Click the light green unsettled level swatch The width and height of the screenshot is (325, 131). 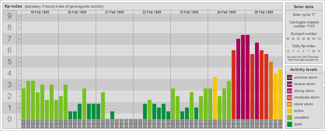click(290, 117)
